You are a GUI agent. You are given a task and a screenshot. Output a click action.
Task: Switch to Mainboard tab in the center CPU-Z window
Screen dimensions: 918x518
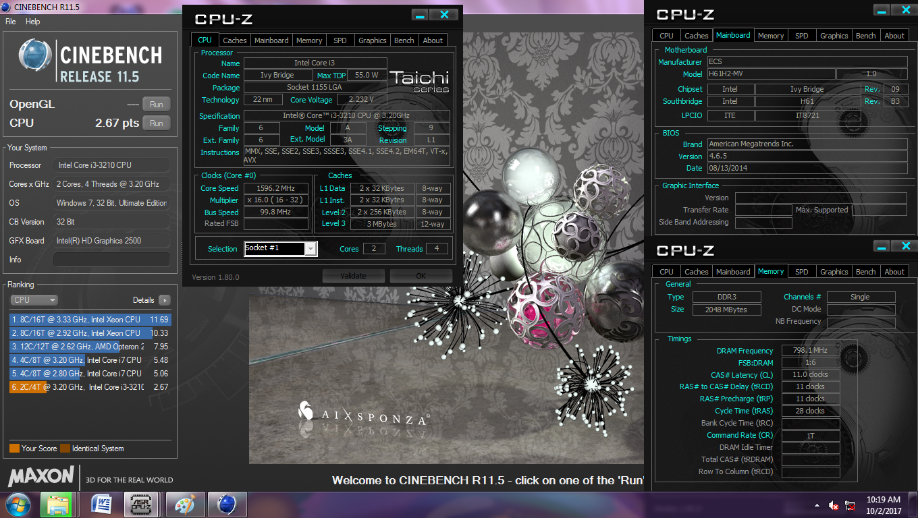271,40
